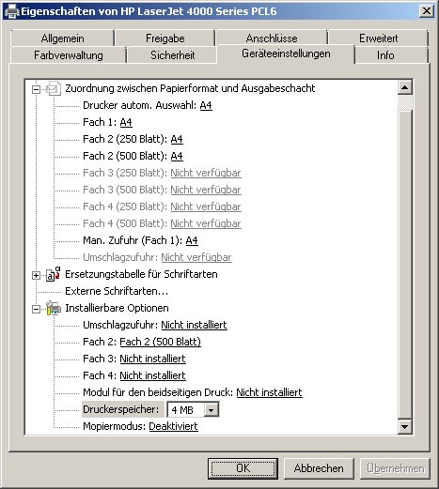The width and height of the screenshot is (439, 489).
Task: Click Nicht installiert for Fach 4
Action: pos(152,375)
